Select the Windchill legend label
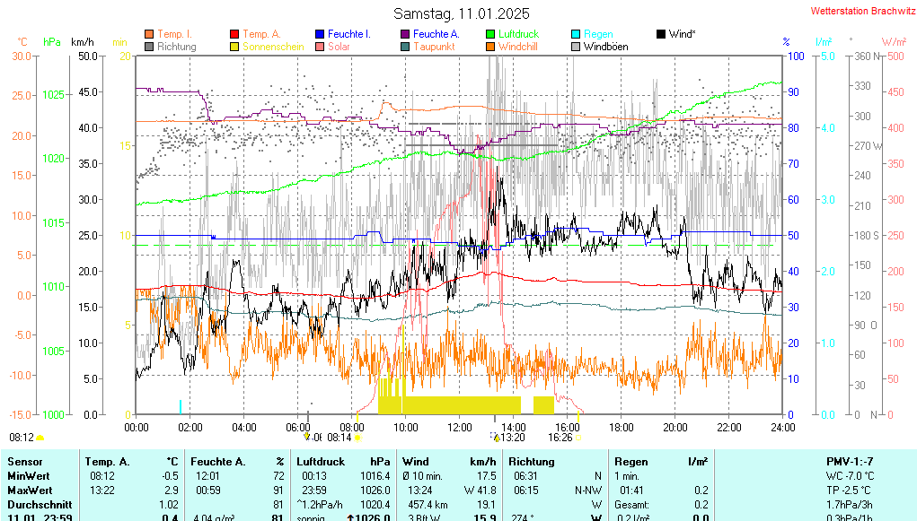Image resolution: width=917 pixels, height=521 pixels. point(517,47)
